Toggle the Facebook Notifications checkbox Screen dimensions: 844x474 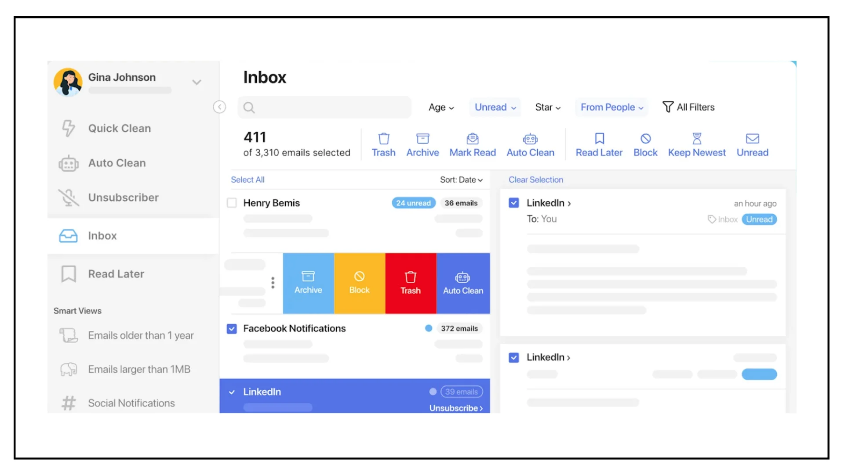(231, 329)
